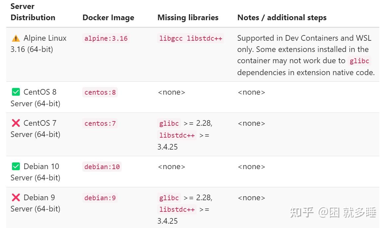
Task: Click the alpine:3.16 docker image code
Action: point(106,38)
